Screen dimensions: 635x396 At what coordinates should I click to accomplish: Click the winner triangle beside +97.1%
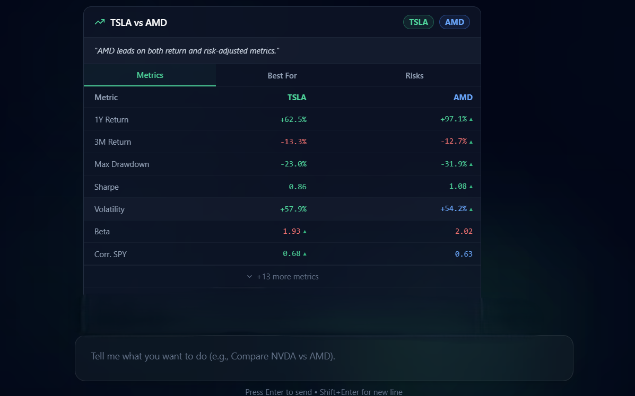pyautogui.click(x=471, y=119)
